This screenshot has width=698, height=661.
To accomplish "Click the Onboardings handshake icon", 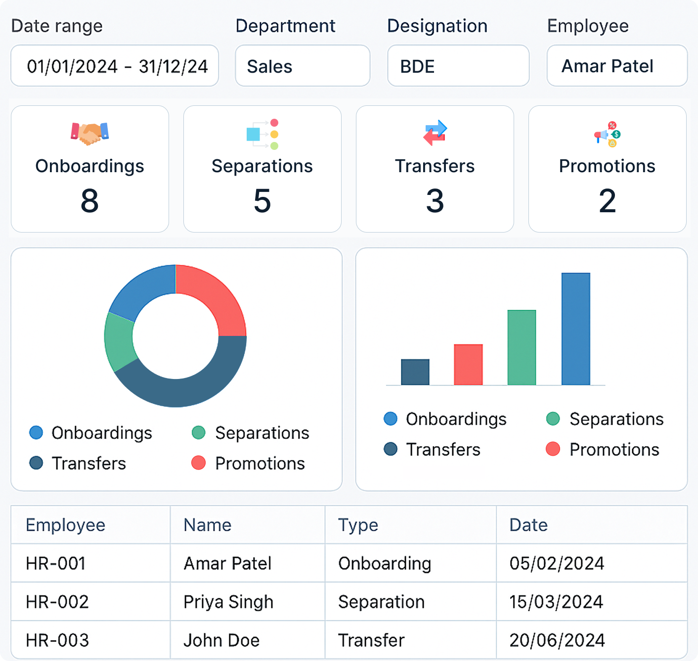I will click(x=89, y=133).
